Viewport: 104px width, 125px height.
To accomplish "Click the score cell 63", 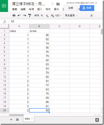I will [39, 89].
